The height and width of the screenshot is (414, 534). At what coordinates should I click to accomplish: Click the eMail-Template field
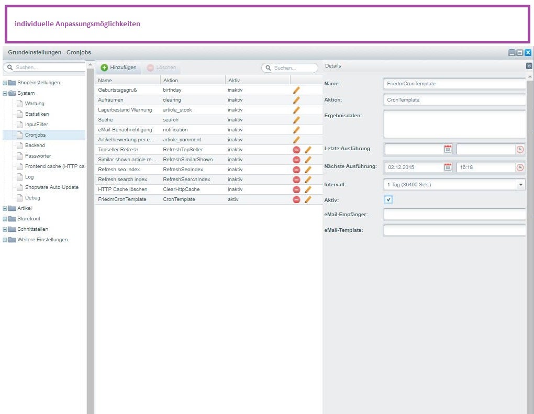tap(454, 230)
